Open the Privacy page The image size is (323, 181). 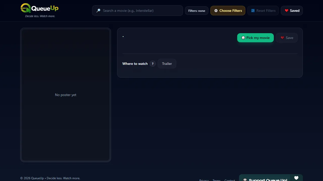[x=204, y=180]
